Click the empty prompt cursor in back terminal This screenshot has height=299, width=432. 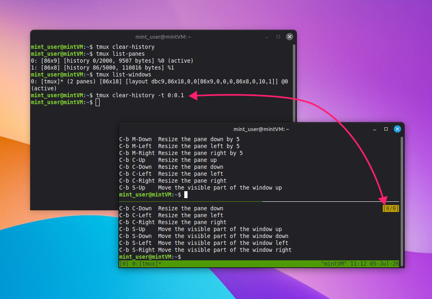(98, 103)
